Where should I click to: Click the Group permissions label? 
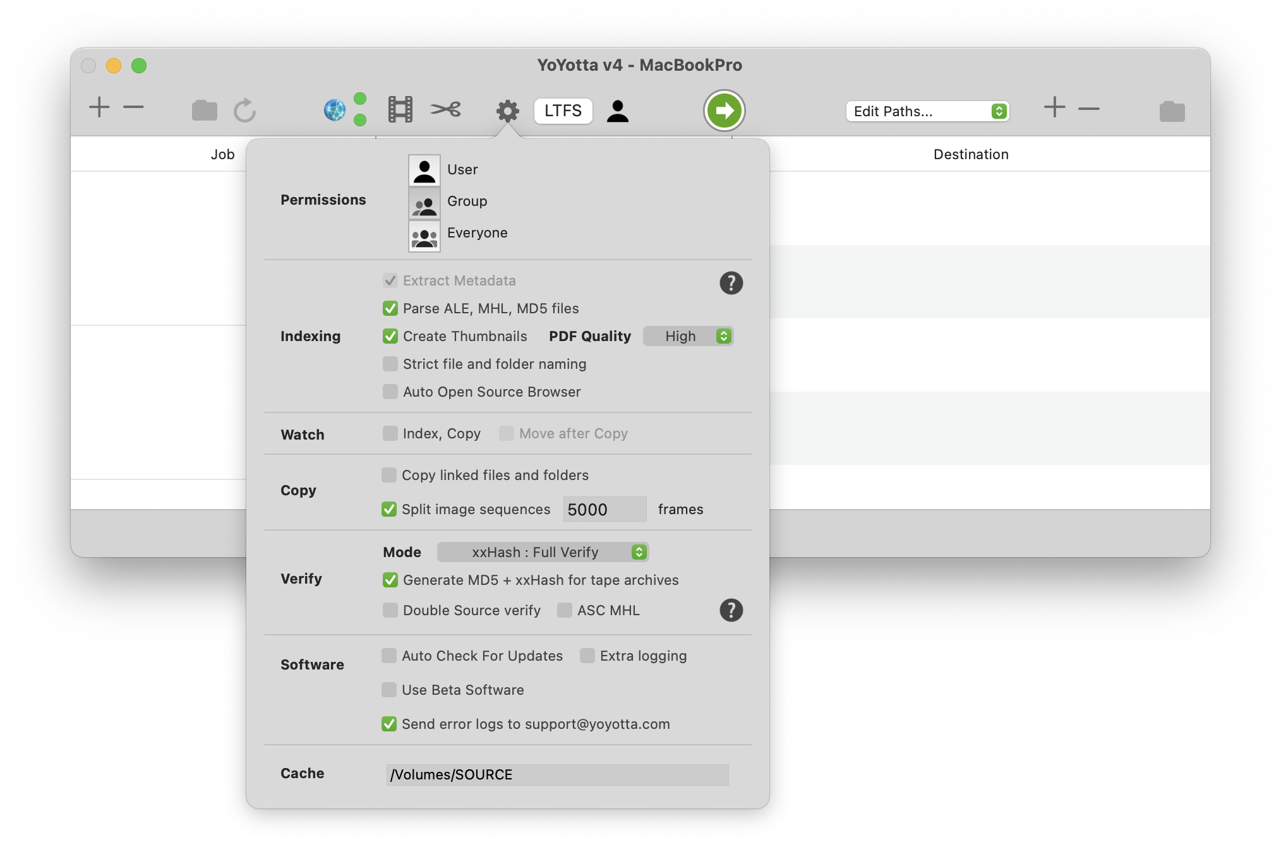pos(467,201)
